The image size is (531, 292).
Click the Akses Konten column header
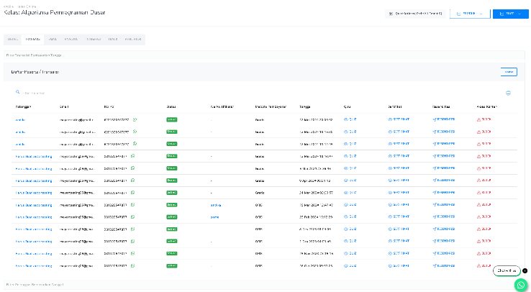486,106
